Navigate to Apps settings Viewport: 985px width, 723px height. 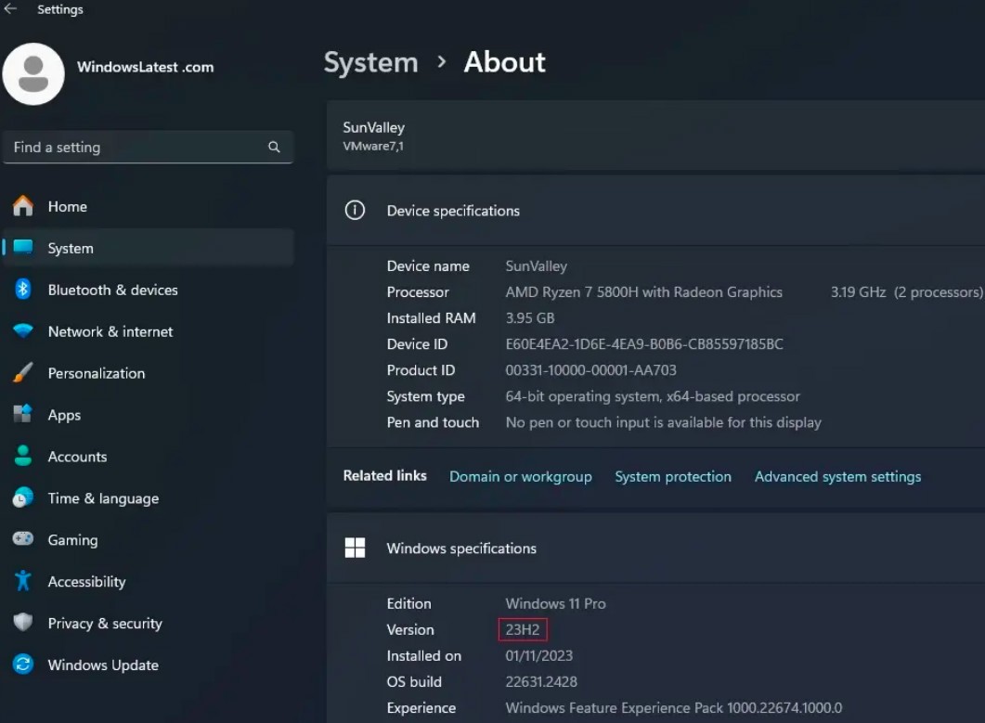[149, 415]
